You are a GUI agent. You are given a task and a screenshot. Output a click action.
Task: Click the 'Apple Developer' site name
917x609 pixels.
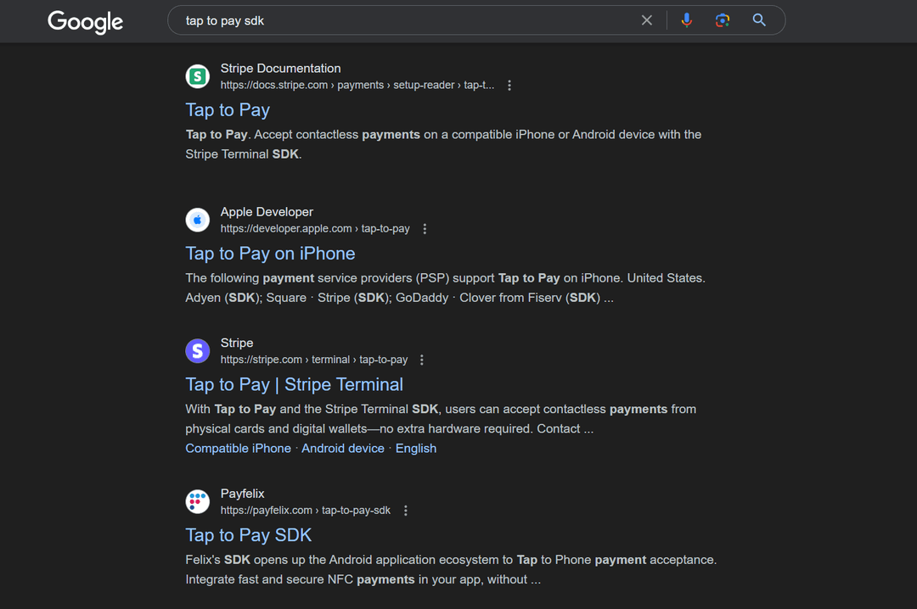pos(267,212)
